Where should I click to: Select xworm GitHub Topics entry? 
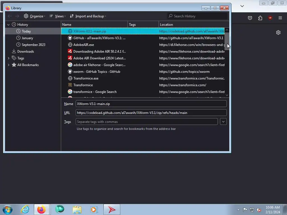(143, 72)
